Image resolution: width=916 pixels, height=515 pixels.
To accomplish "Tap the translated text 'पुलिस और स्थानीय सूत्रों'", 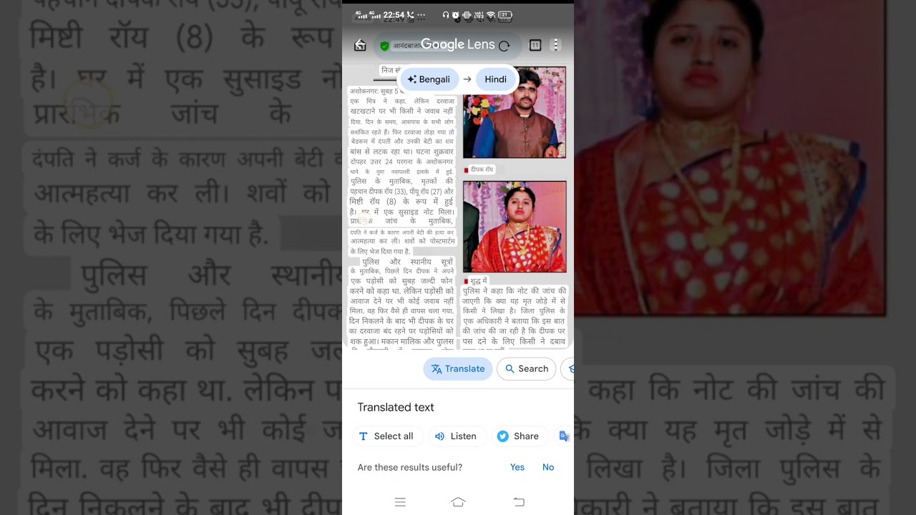I will [407, 263].
